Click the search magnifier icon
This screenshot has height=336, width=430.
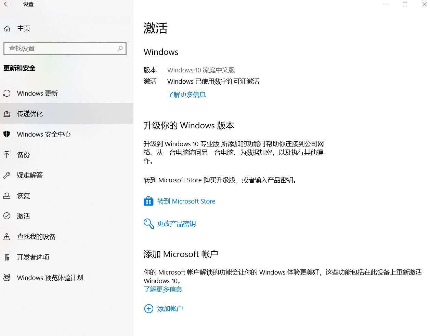pos(120,48)
